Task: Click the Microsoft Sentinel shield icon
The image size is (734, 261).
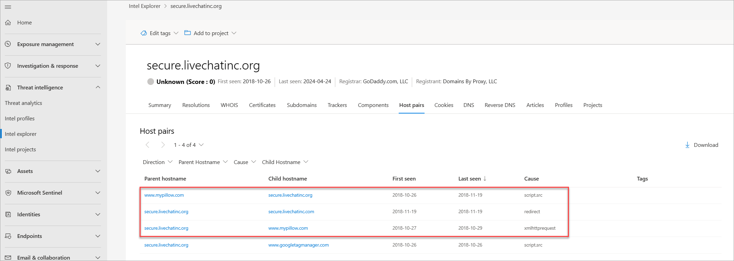Action: point(8,193)
